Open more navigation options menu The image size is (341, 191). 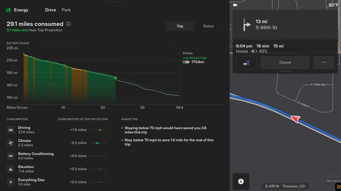click(324, 62)
